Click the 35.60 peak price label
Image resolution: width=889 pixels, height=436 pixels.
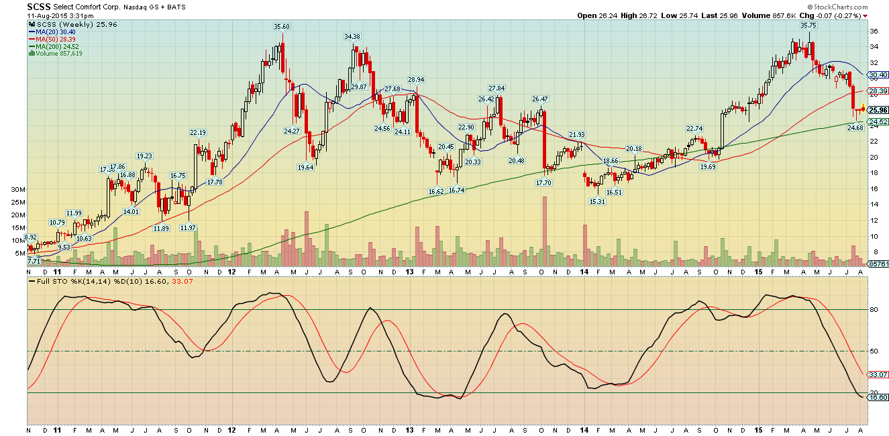282,27
